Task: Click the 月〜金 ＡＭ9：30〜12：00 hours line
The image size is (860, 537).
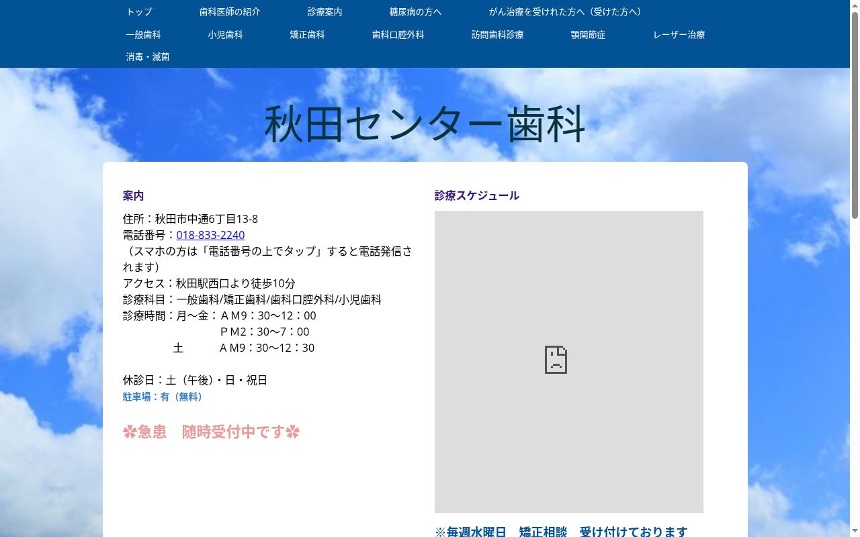Action: tap(219, 315)
